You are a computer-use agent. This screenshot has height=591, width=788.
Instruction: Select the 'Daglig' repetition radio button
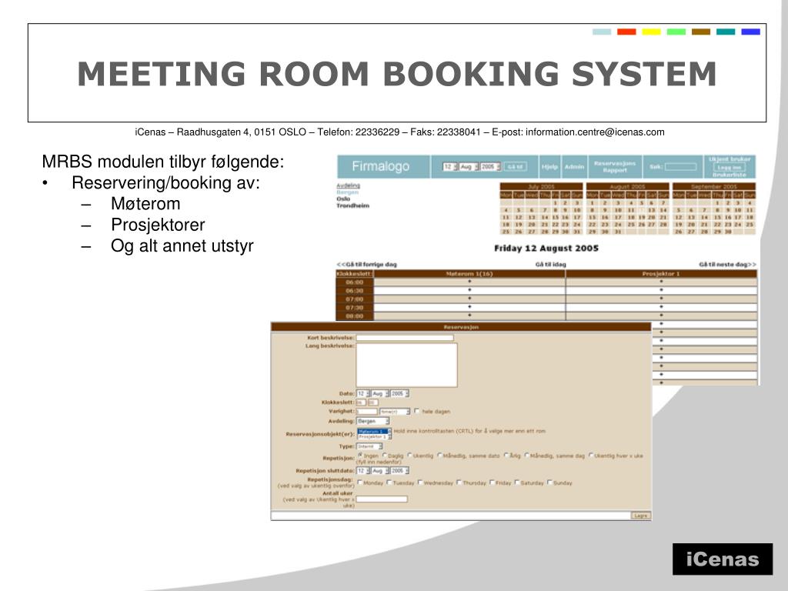pos(385,456)
